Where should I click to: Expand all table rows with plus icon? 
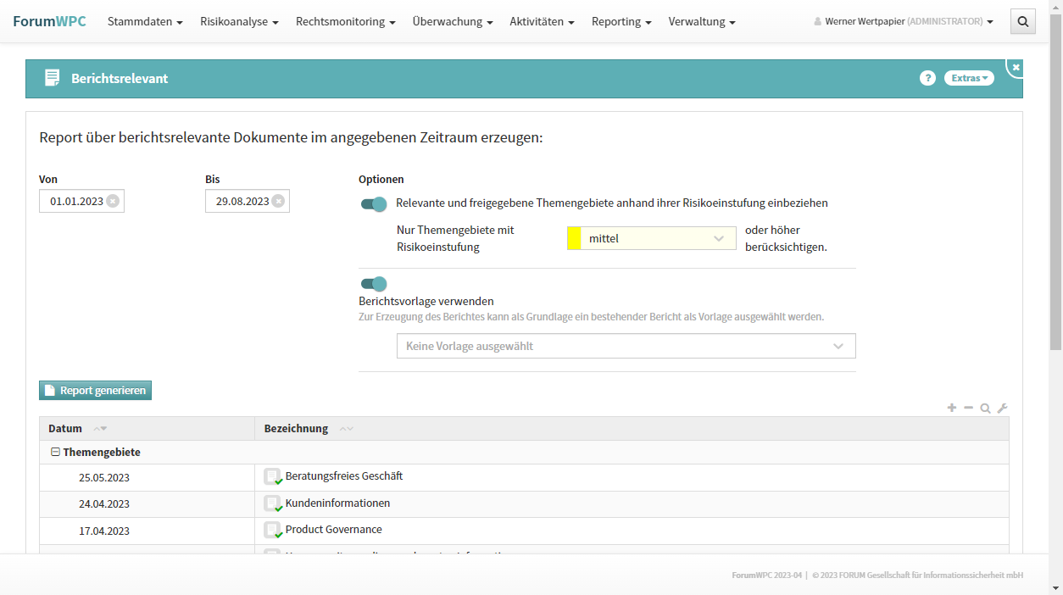pyautogui.click(x=952, y=408)
